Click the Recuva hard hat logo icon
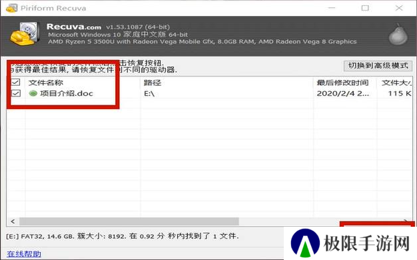The height and width of the screenshot is (260, 417). pos(25,34)
